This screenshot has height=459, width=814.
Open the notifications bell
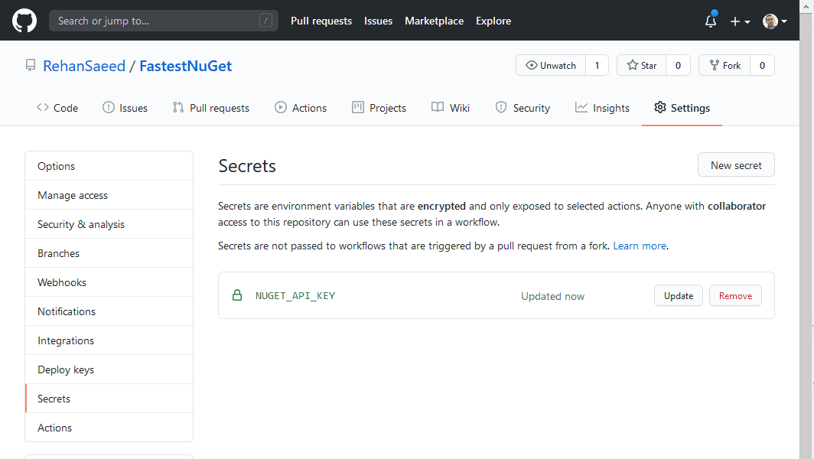[x=710, y=21]
